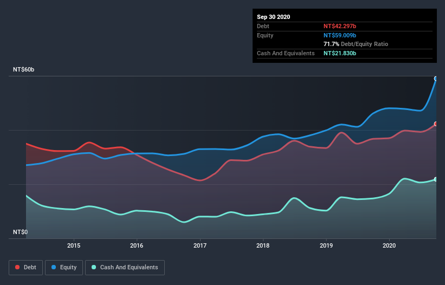Click the NT$42.297b debt value
The image size is (445, 285).
pos(340,26)
